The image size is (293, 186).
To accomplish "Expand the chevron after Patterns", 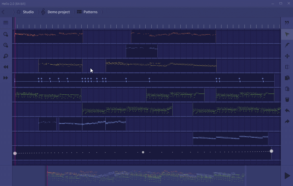I will [102, 12].
